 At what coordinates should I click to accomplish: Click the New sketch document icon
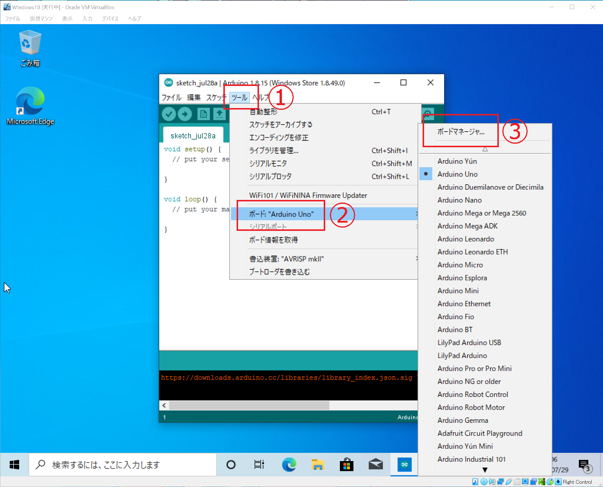point(203,114)
